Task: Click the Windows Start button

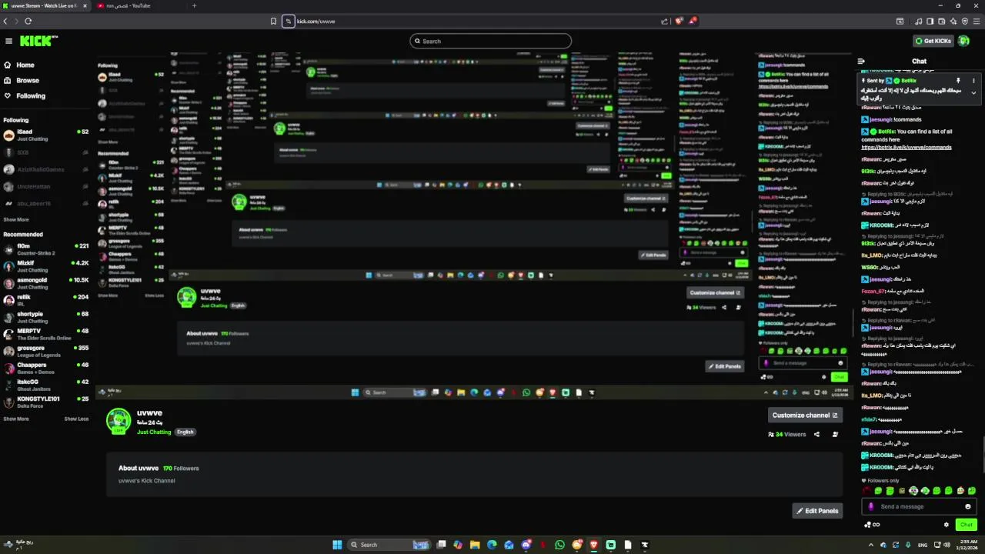Action: tap(337, 545)
